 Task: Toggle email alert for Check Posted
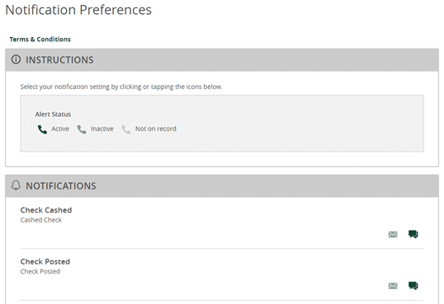pyautogui.click(x=393, y=286)
